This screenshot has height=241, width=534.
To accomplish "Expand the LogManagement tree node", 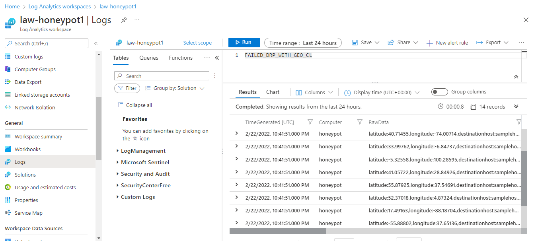I will point(118,151).
